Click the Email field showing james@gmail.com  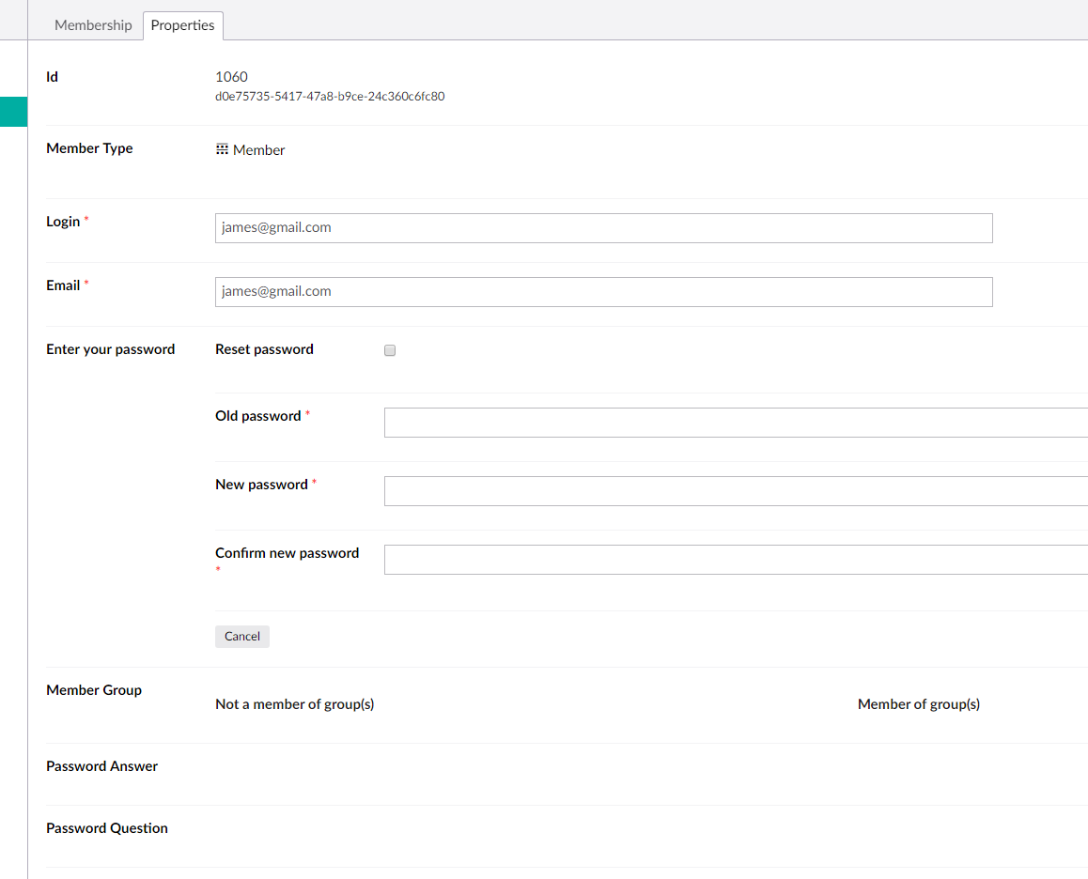click(603, 291)
